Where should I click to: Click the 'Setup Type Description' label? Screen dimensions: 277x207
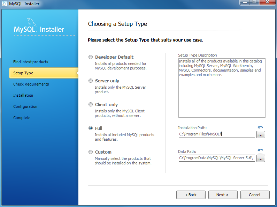[198, 55]
